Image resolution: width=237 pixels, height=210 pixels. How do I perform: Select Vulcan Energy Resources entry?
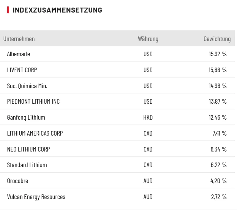[x=36, y=197]
